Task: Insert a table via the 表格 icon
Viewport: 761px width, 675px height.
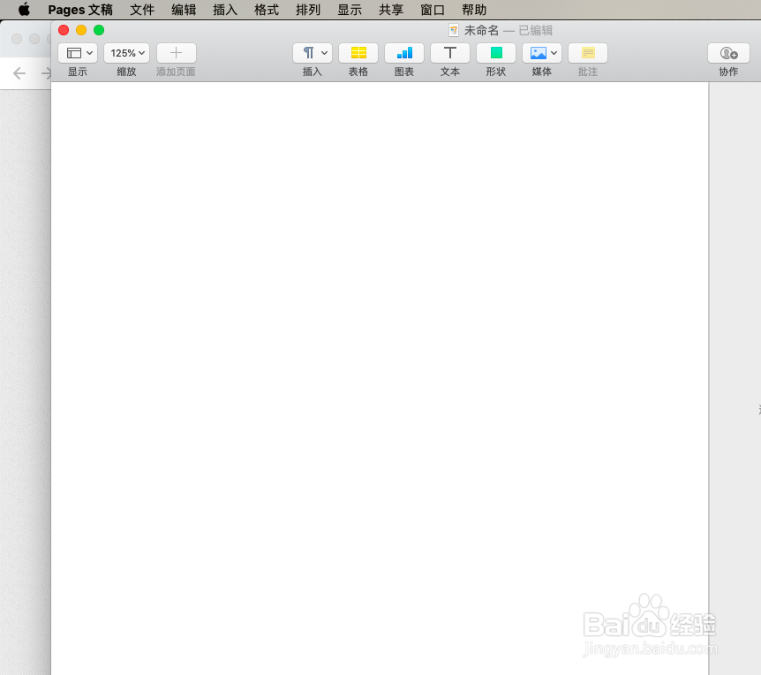Action: point(358,53)
